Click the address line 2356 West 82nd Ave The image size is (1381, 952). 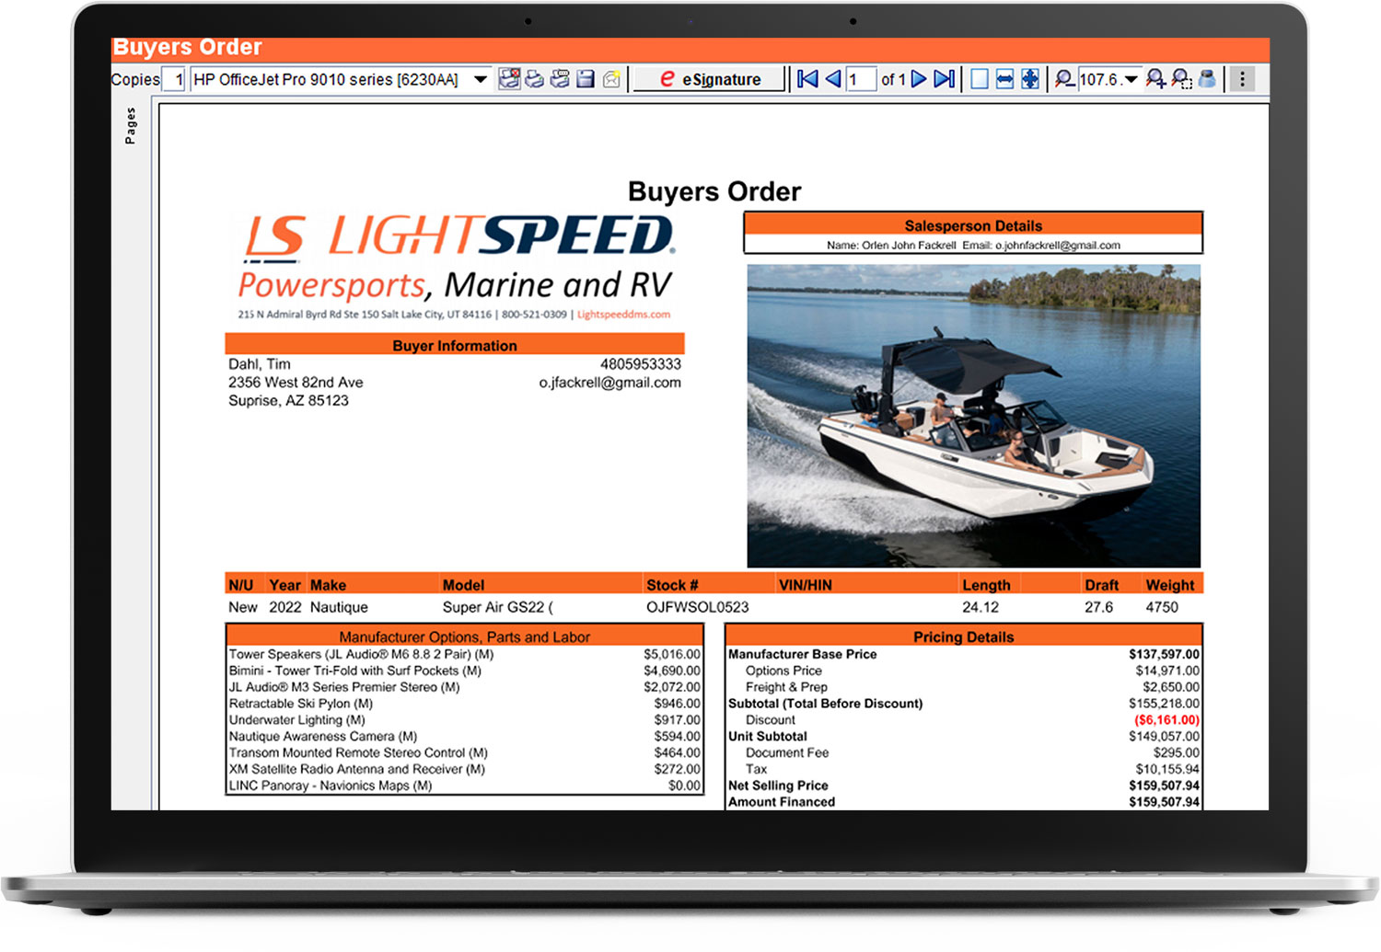pos(296,383)
